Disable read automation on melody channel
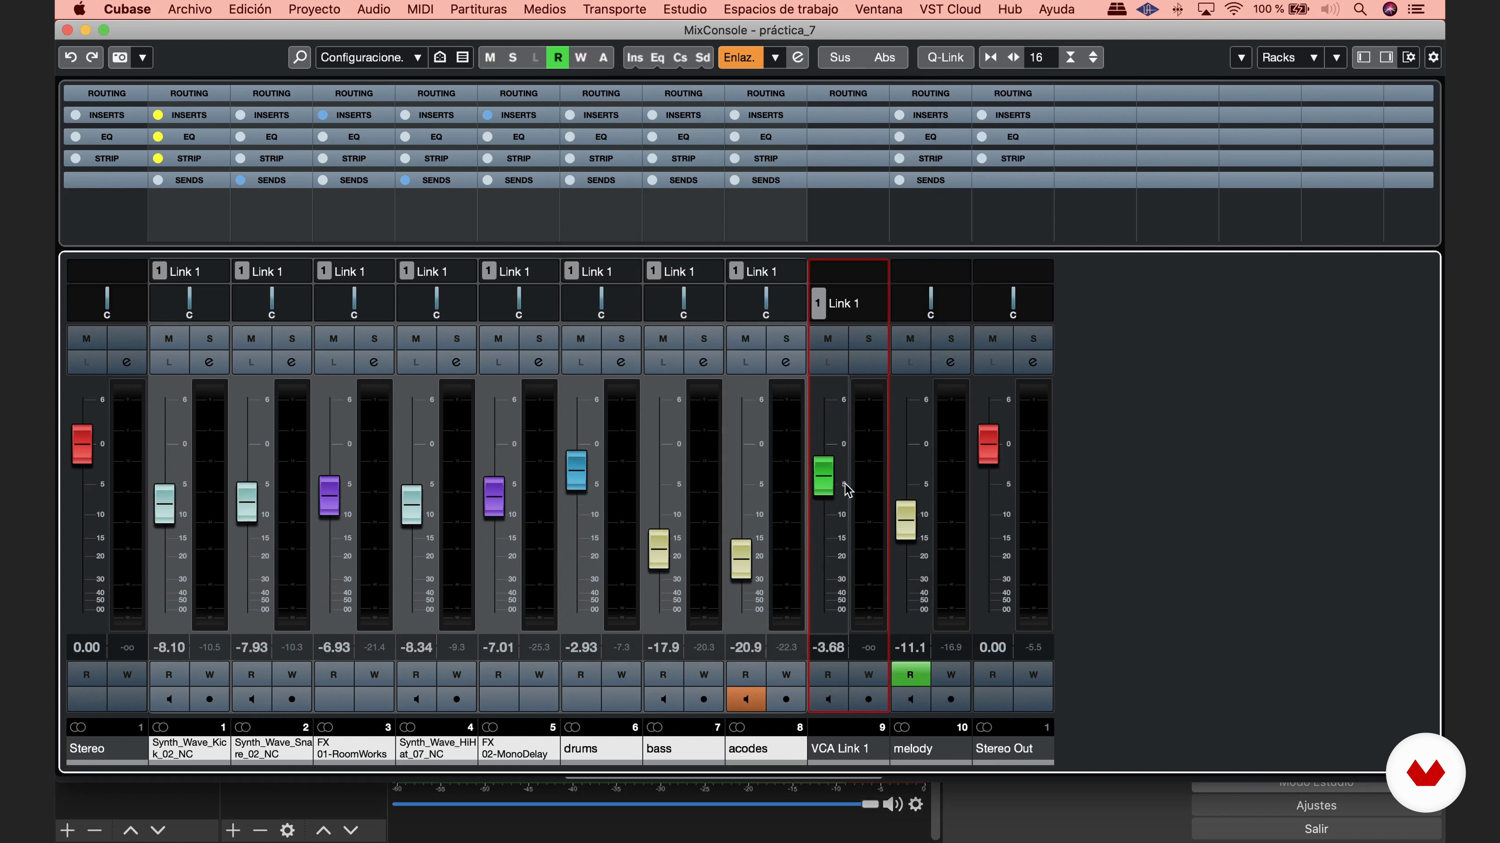The height and width of the screenshot is (843, 1500). (910, 675)
